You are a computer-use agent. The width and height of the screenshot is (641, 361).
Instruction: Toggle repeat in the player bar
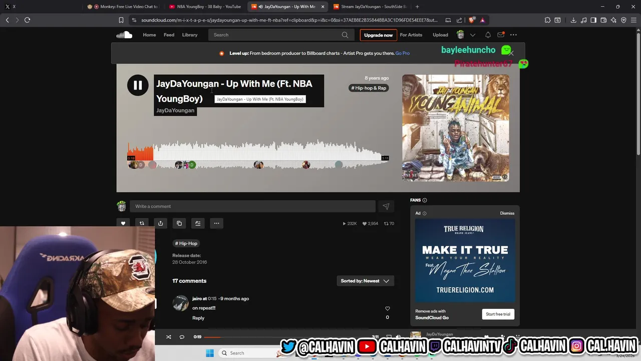point(182,337)
